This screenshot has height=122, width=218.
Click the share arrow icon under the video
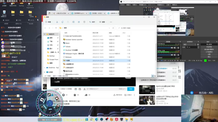coord(86,95)
